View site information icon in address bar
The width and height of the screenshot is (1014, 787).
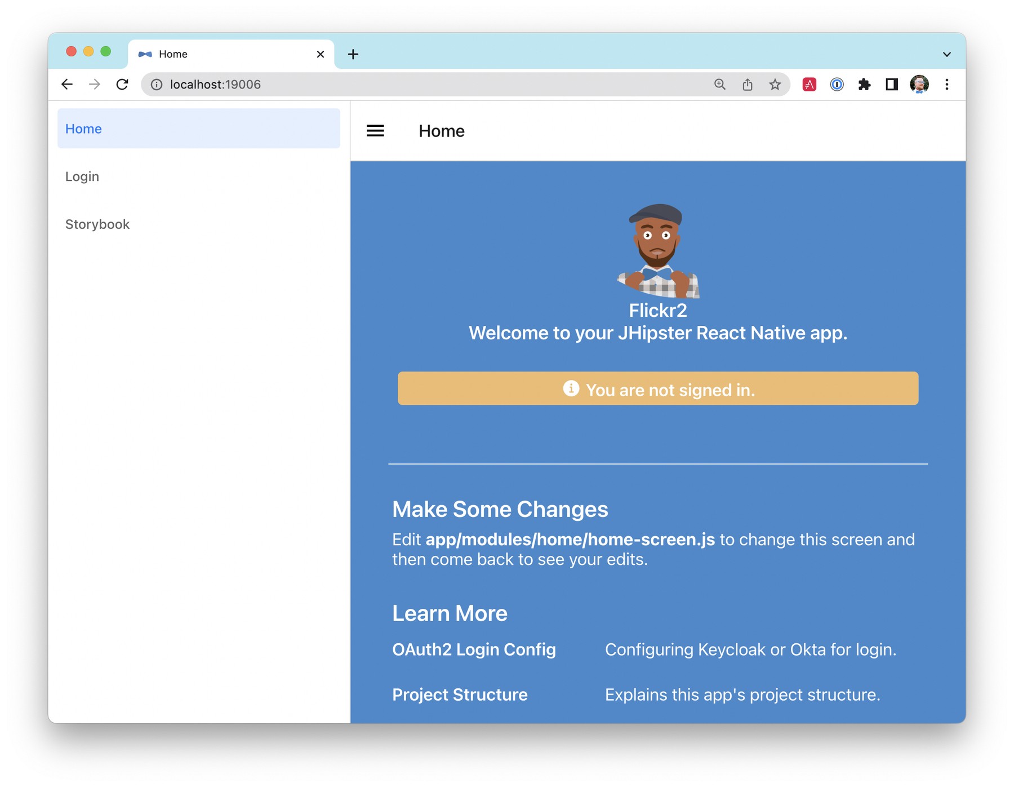pos(157,85)
